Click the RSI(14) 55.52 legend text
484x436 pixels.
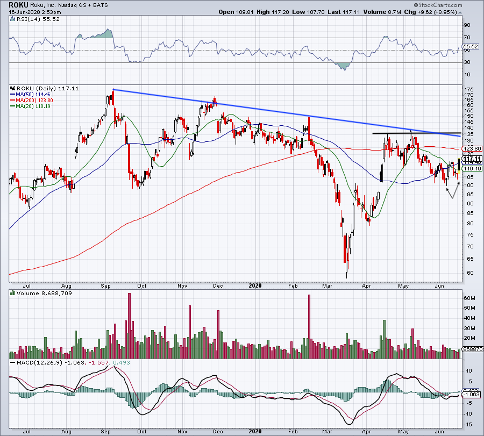[38, 19]
